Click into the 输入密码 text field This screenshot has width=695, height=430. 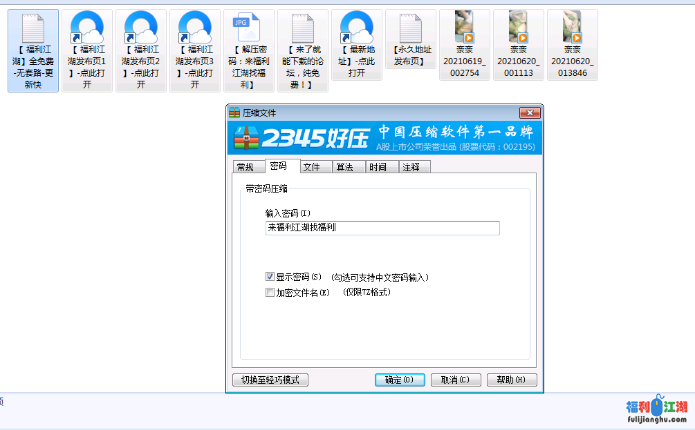382,228
